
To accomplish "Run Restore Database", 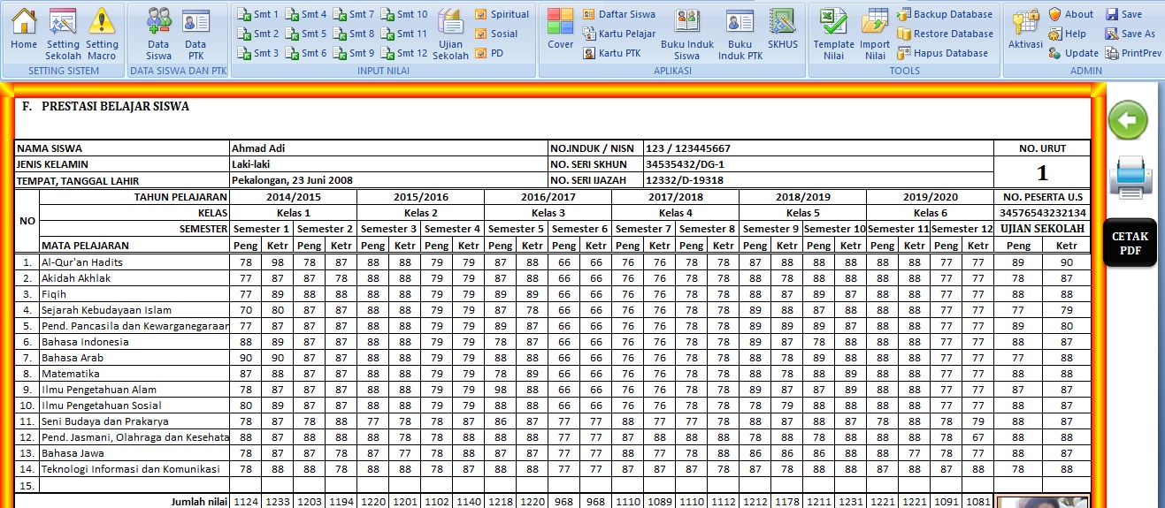I will pyautogui.click(x=945, y=34).
